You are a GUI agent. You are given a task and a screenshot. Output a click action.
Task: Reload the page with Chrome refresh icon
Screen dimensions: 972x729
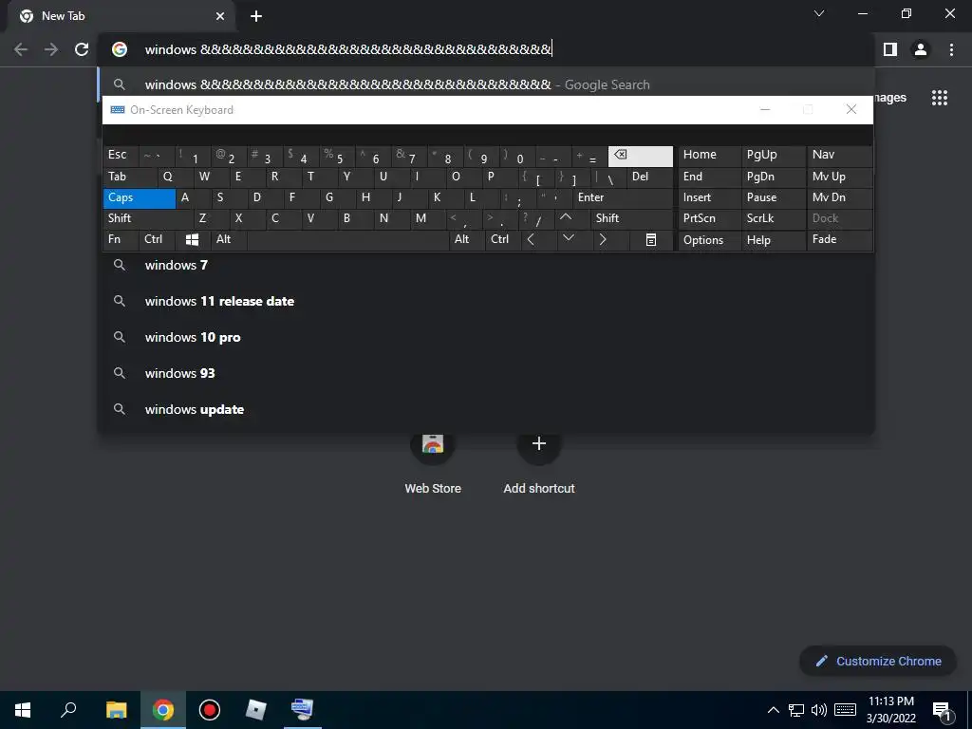pos(82,49)
